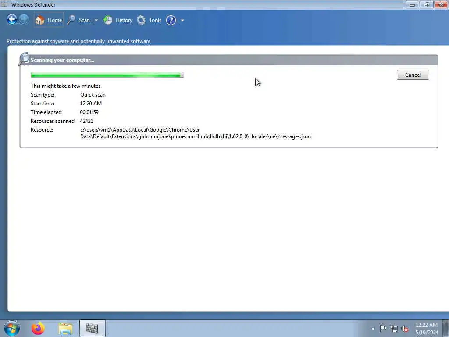Select the '12:20 AM' start time value
The image size is (449, 337).
click(x=91, y=104)
